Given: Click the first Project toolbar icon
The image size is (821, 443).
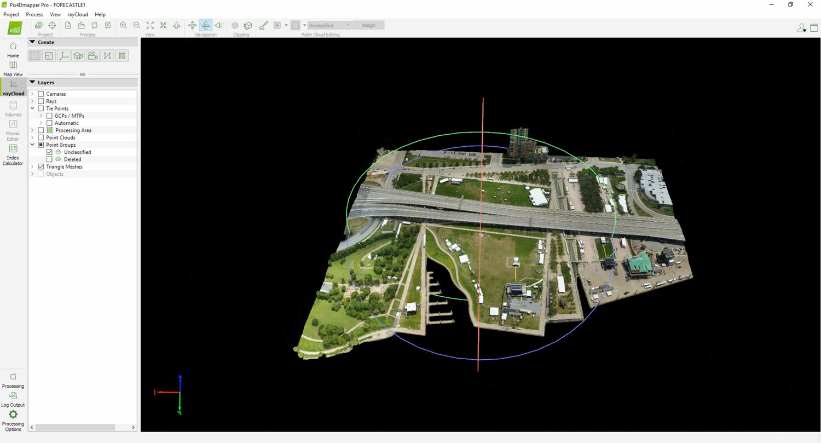Looking at the screenshot, I should 39,25.
